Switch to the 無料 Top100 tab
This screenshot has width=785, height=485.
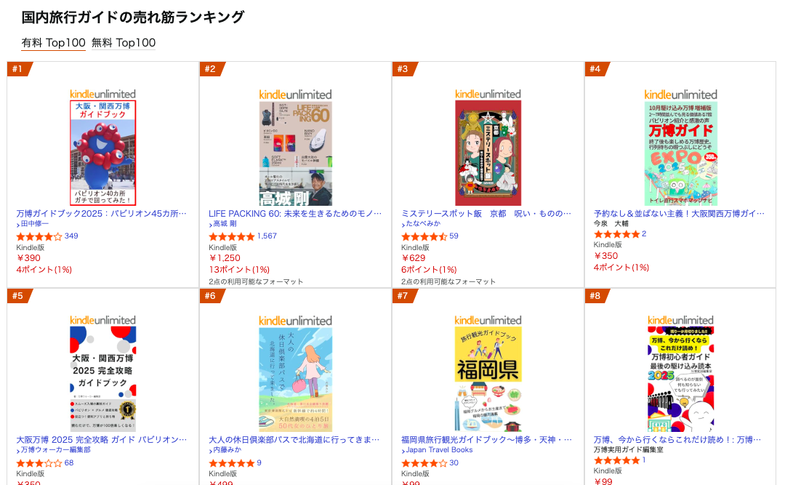pyautogui.click(x=124, y=42)
